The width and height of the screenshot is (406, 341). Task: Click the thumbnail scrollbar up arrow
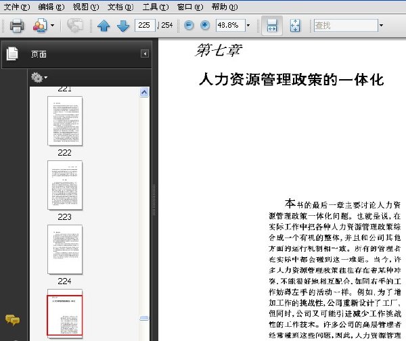[x=144, y=92]
